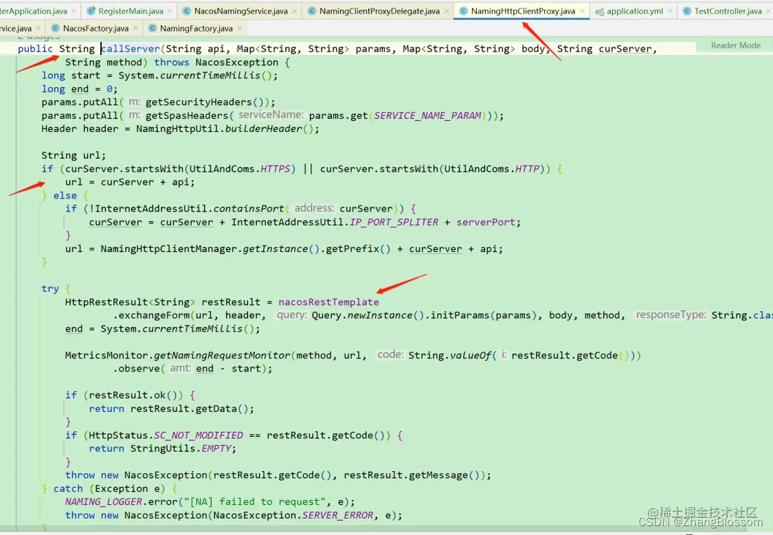Screen dimensions: 773x535
Task: Click the getNamingRequestMonitor method call
Action: [x=222, y=355]
